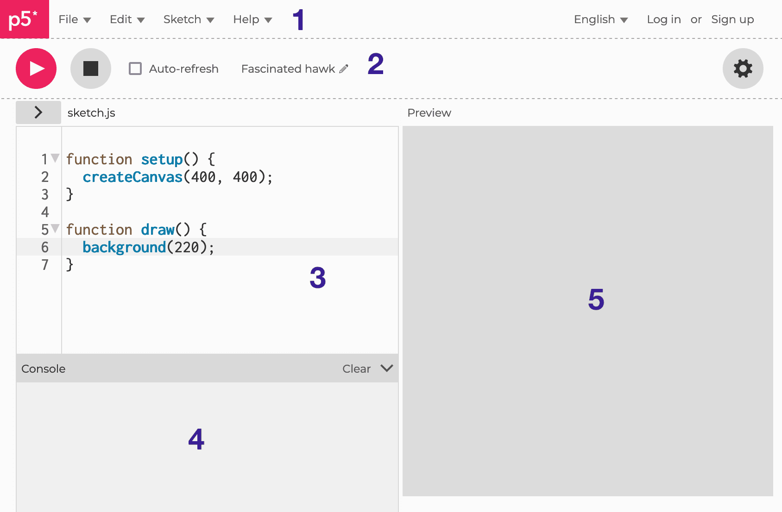Clear the console output
The image size is (782, 512).
click(356, 368)
